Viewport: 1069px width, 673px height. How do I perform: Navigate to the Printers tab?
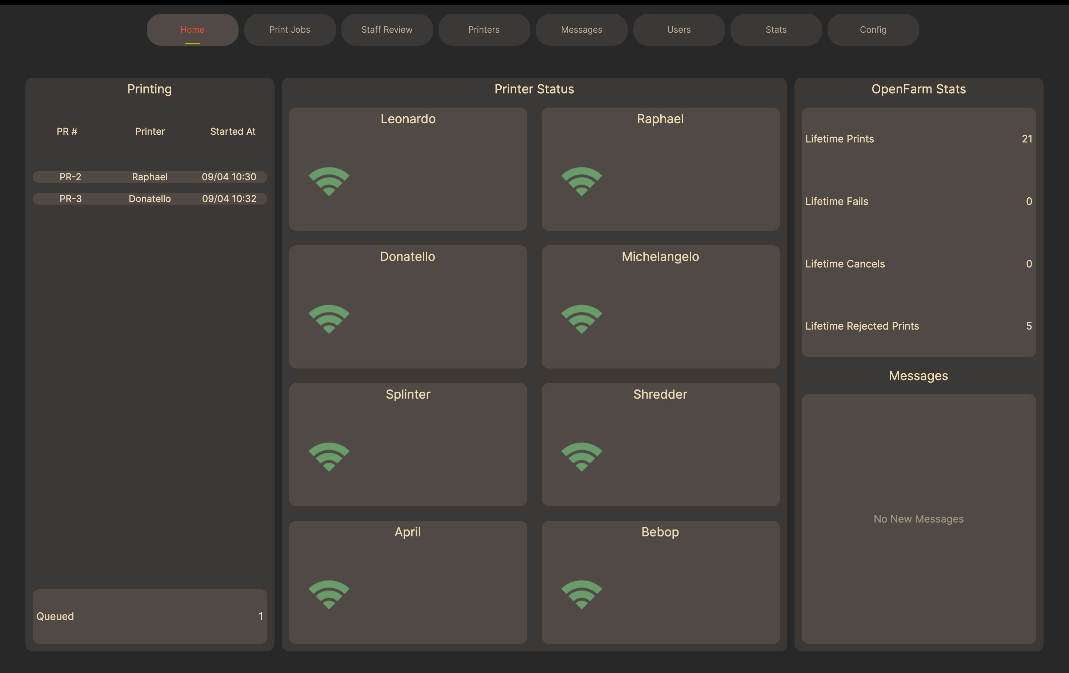click(484, 29)
